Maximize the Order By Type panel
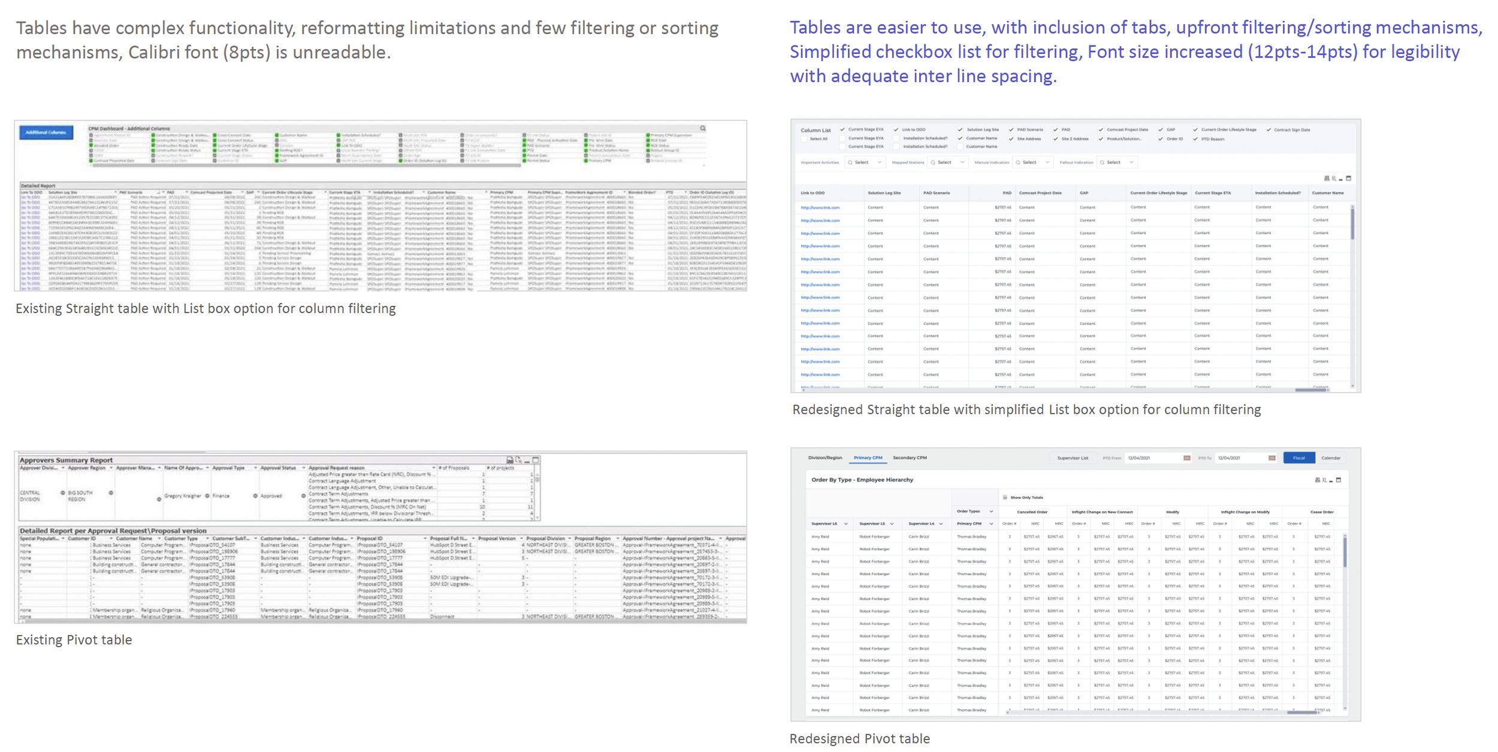This screenshot has height=752, width=1498. 1339,480
